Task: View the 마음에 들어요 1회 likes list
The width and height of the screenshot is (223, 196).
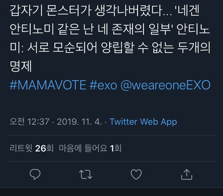Action: coord(90,148)
